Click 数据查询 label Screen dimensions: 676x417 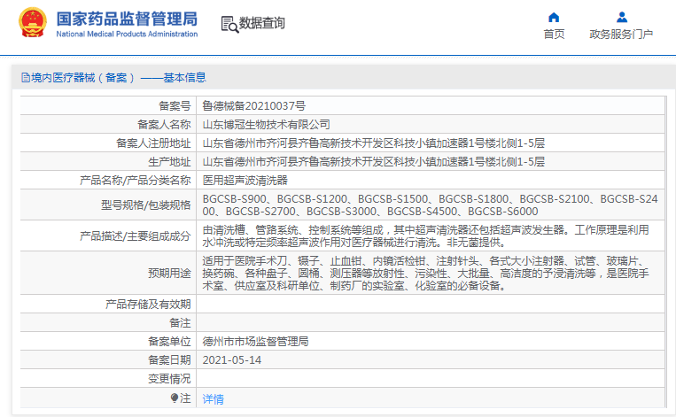pyautogui.click(x=262, y=23)
